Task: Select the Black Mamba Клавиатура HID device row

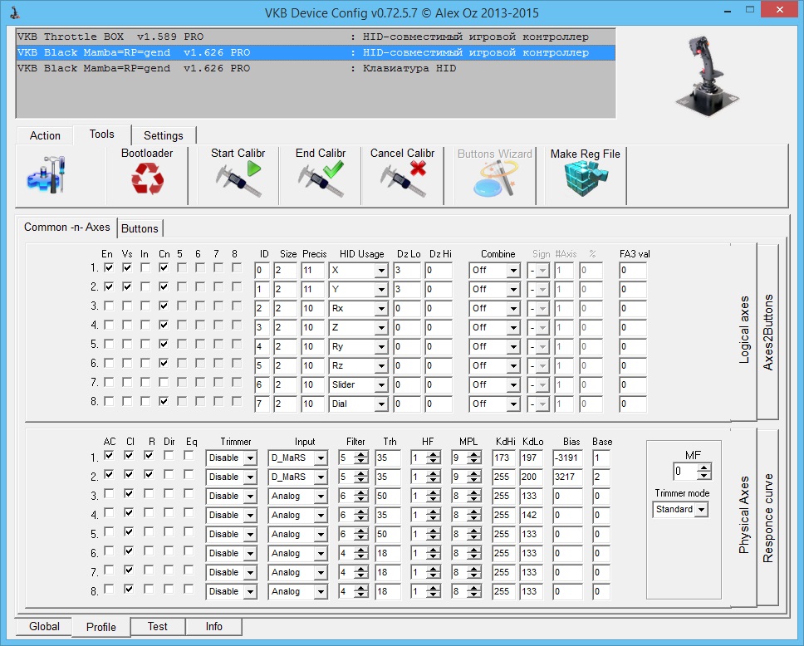Action: click(316, 68)
